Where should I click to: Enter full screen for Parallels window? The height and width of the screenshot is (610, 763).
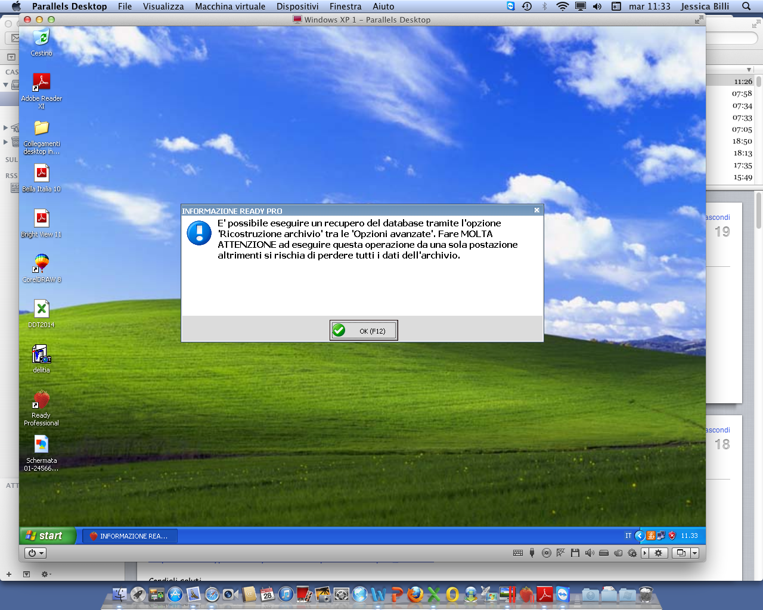(x=699, y=20)
